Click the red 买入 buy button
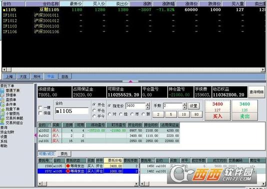267x189 pixels. pyautogui.click(x=217, y=116)
